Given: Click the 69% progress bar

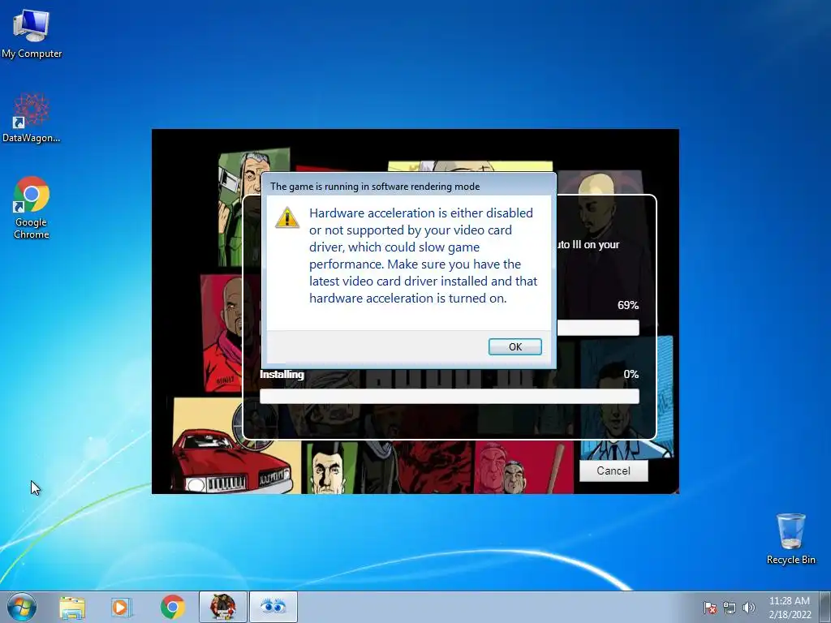Looking at the screenshot, I should 598,328.
